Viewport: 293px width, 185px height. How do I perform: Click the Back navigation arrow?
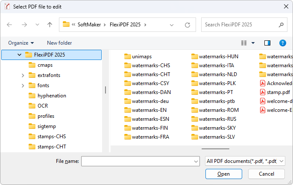[x=10, y=25]
